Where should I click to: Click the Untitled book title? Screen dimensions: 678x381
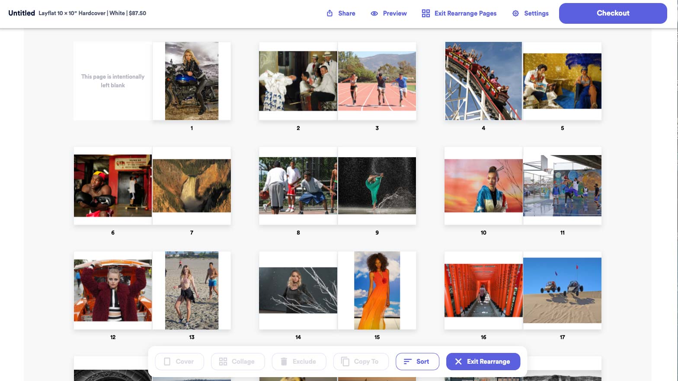(x=22, y=13)
